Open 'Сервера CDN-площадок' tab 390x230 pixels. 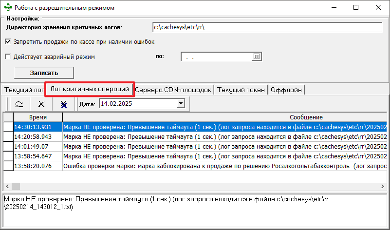coord(173,90)
